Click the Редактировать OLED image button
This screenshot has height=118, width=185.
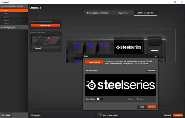(x=45, y=25)
